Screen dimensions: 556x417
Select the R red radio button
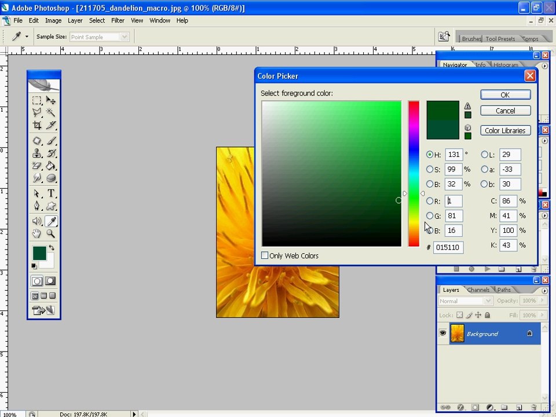(x=430, y=201)
